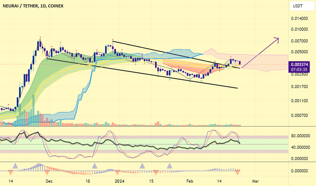
Task: Click the 15 date label on time axis
Action: 151,181
